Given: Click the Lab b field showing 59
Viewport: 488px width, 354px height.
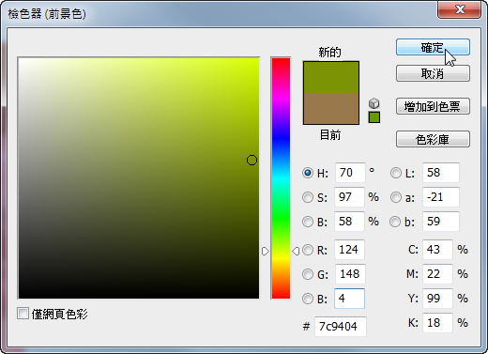Looking at the screenshot, I should coord(441,222).
